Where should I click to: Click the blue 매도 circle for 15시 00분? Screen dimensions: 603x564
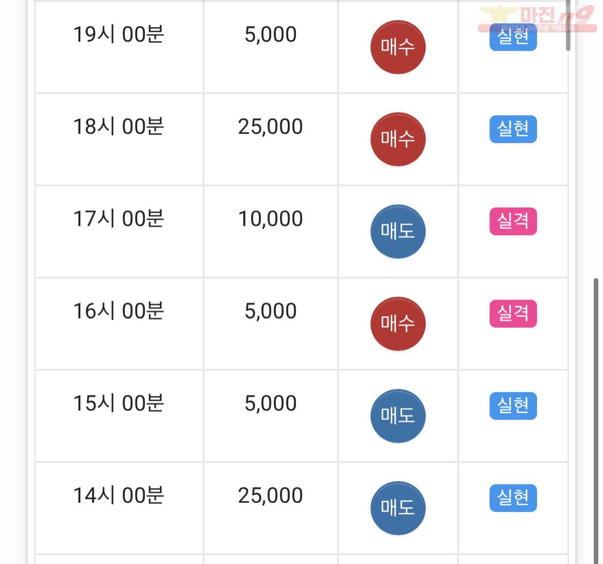coord(398,416)
